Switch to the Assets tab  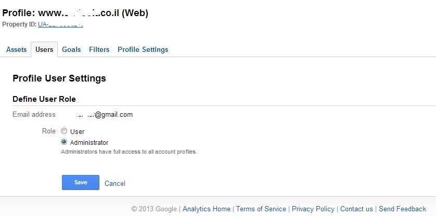click(16, 50)
